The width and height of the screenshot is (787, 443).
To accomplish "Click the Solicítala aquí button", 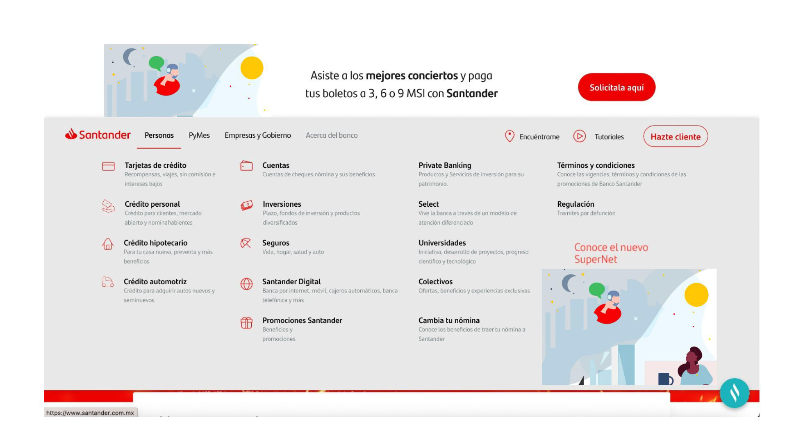I will coord(617,87).
